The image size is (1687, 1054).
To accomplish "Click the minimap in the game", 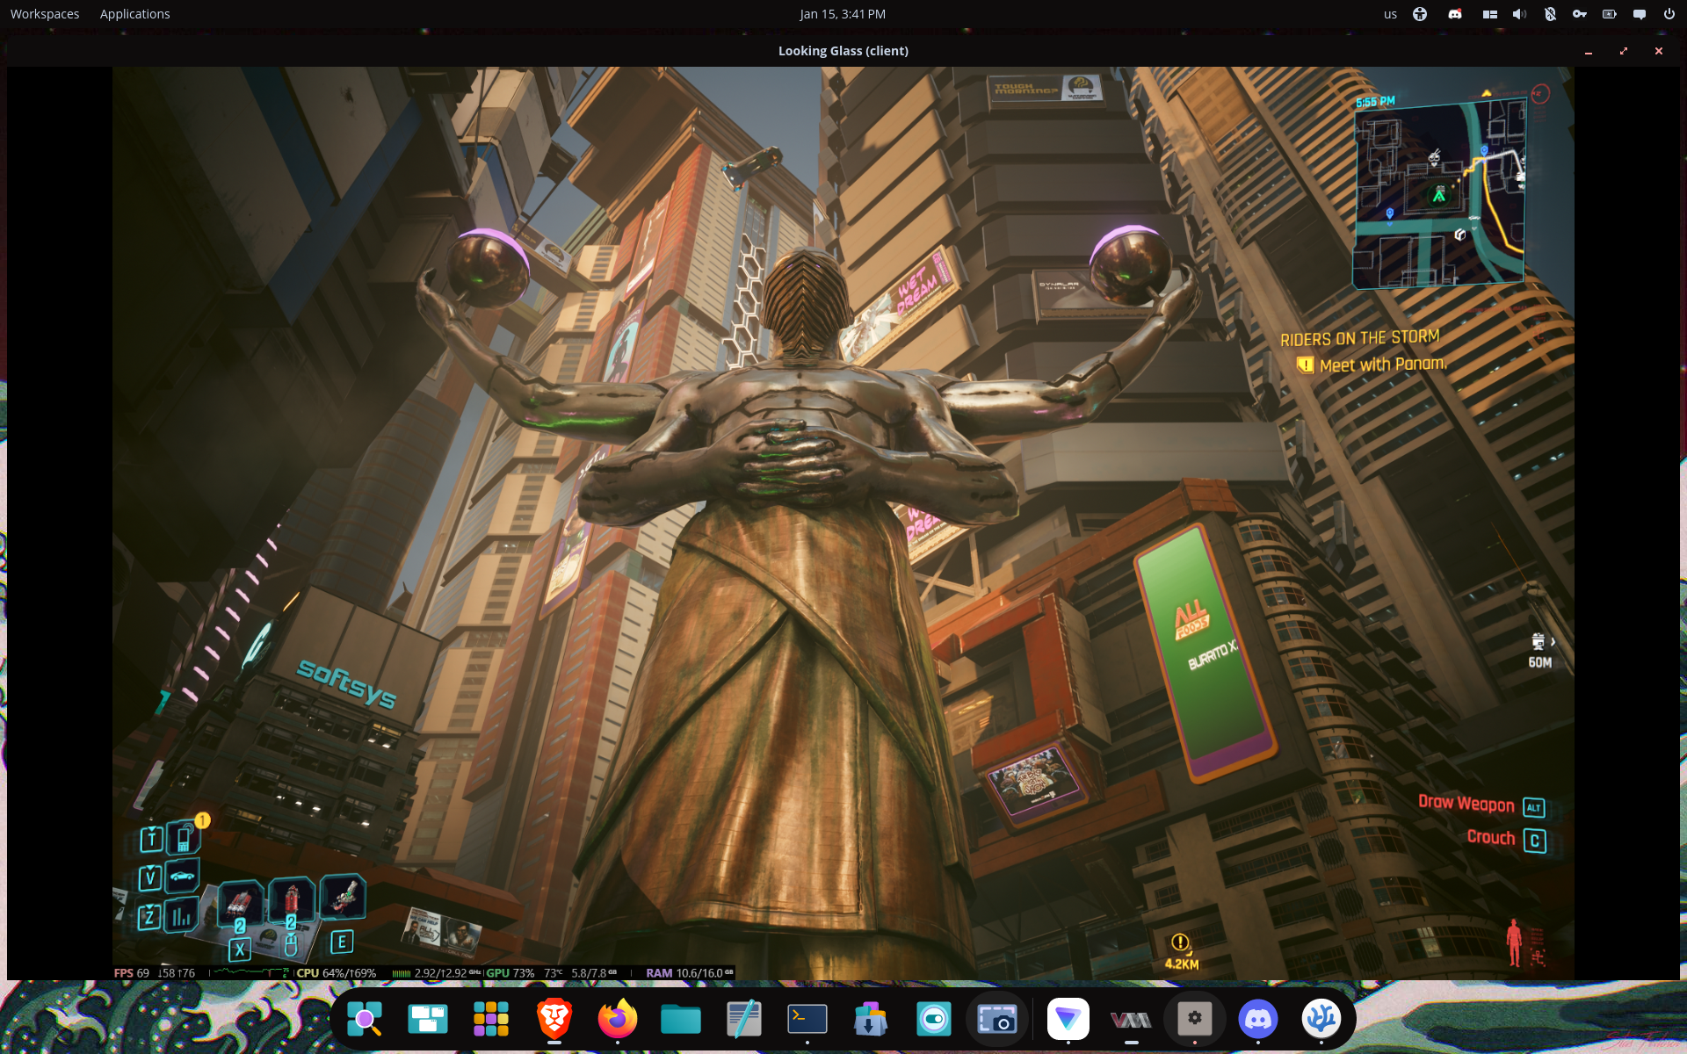I will (x=1439, y=195).
